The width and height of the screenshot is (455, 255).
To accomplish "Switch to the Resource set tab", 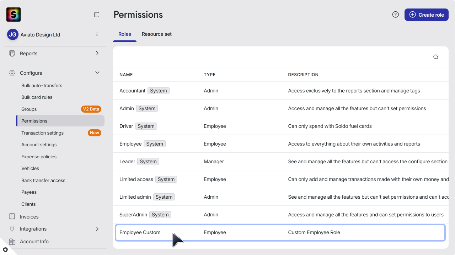I will tap(157, 34).
